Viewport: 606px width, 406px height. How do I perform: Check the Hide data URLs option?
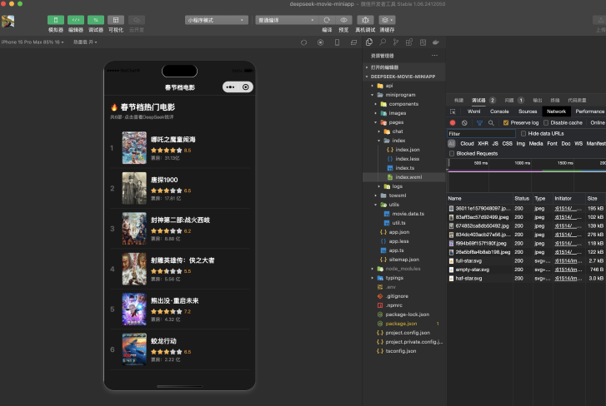[x=523, y=133]
